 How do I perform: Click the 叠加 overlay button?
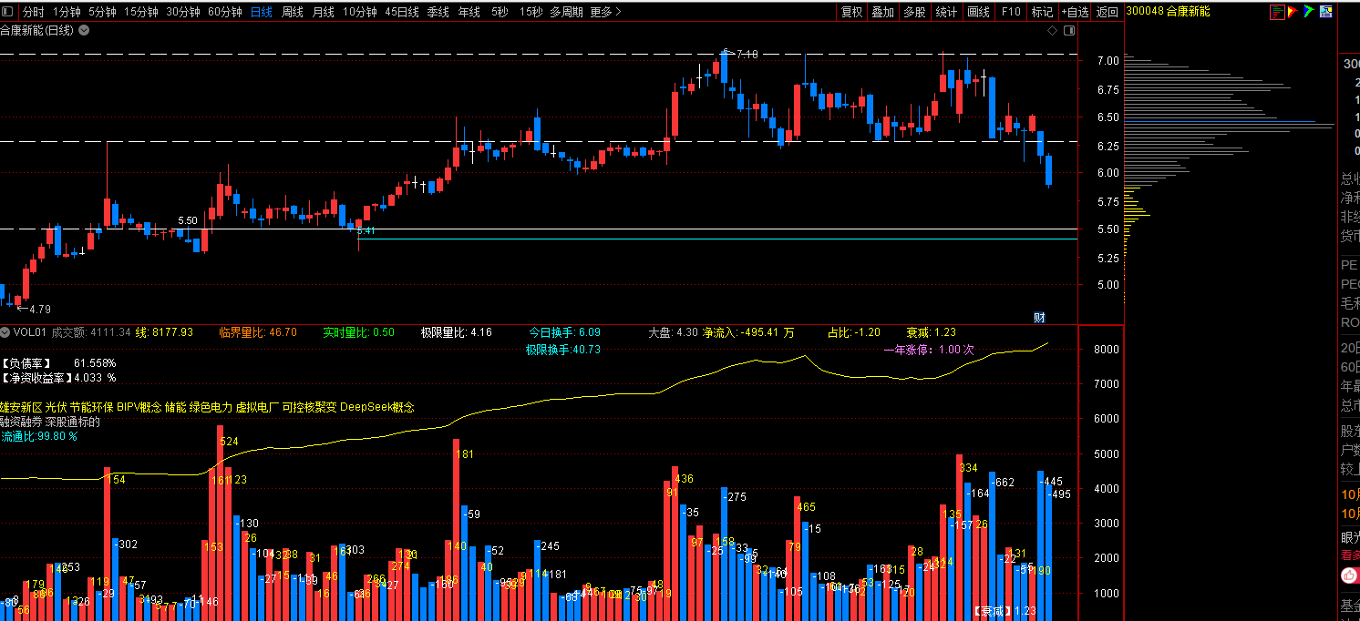[x=882, y=12]
